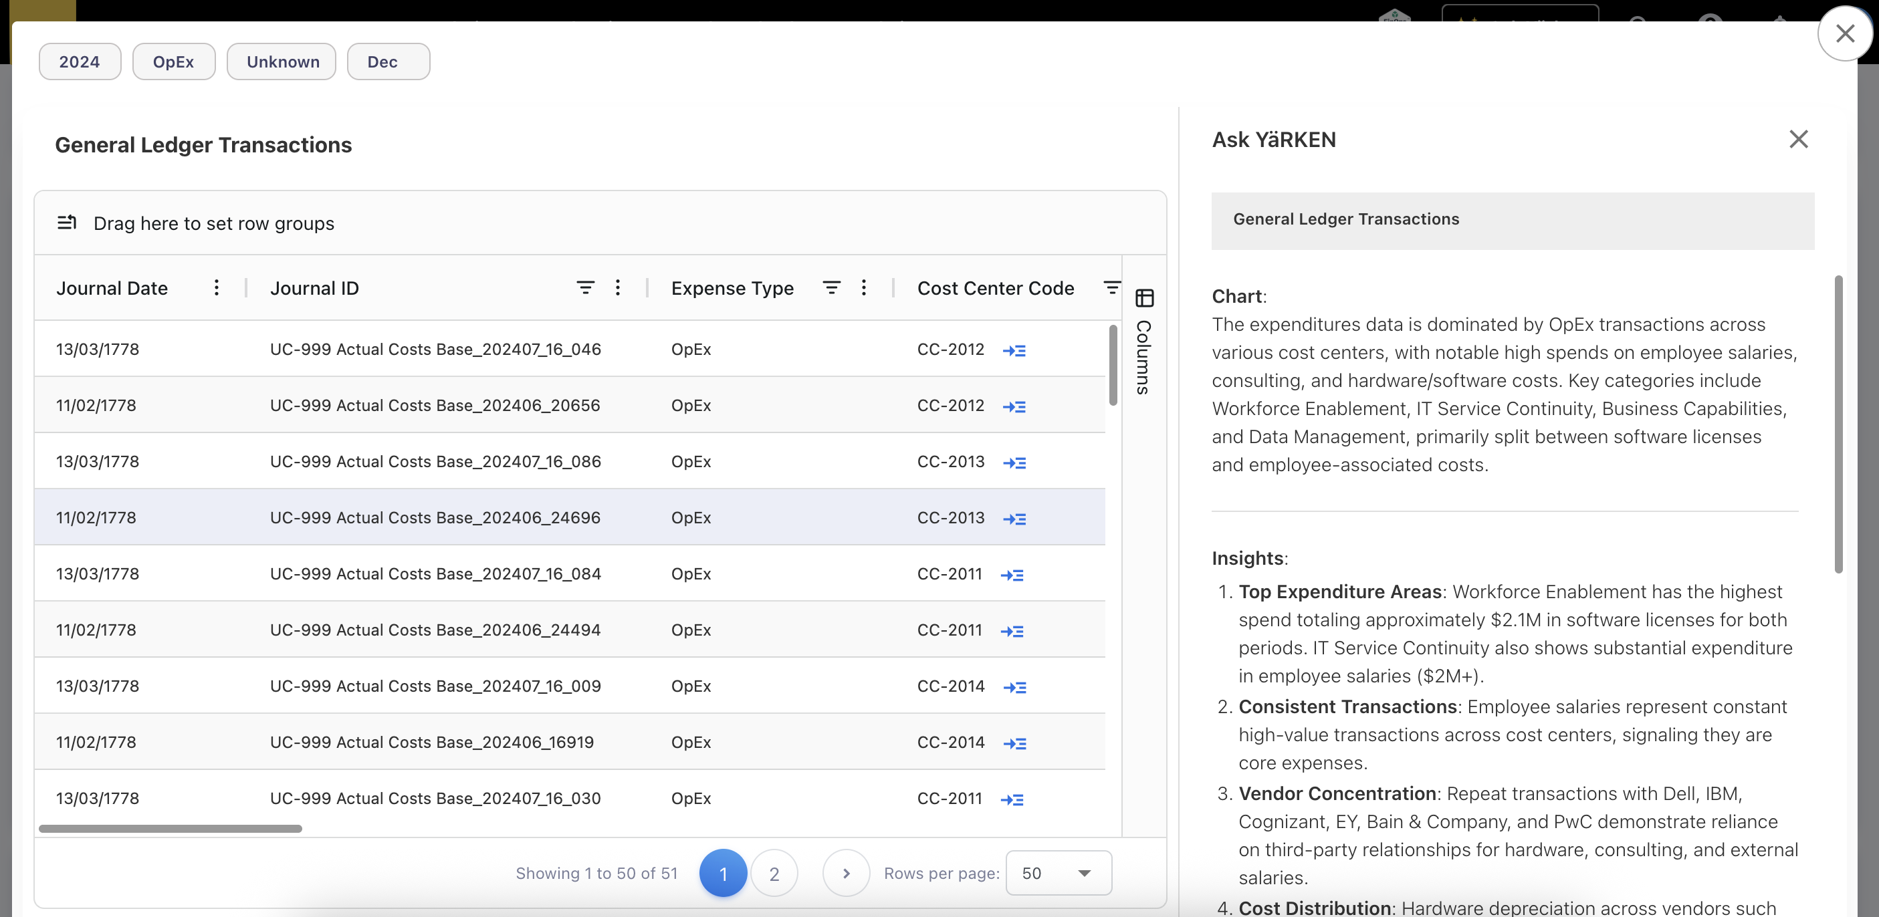Open the Expense Type column menu dots
The height and width of the screenshot is (917, 1879).
pos(864,288)
